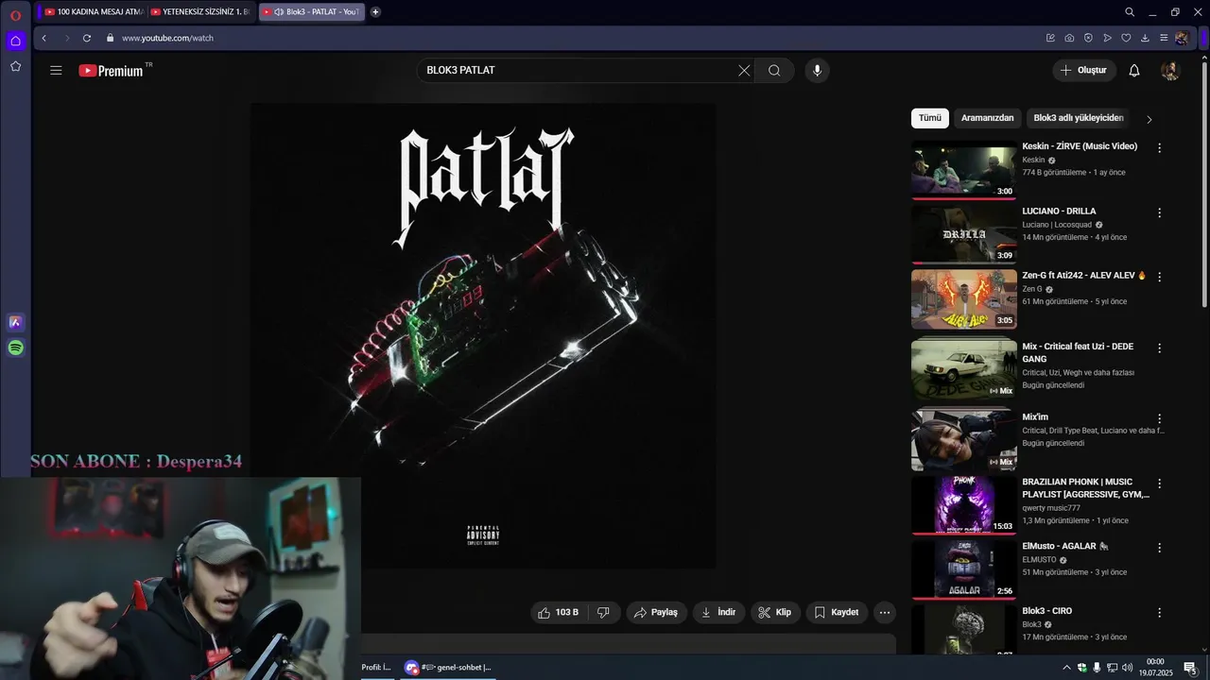
Task: Open options menu for ALEV ALEV video
Action: (1159, 278)
